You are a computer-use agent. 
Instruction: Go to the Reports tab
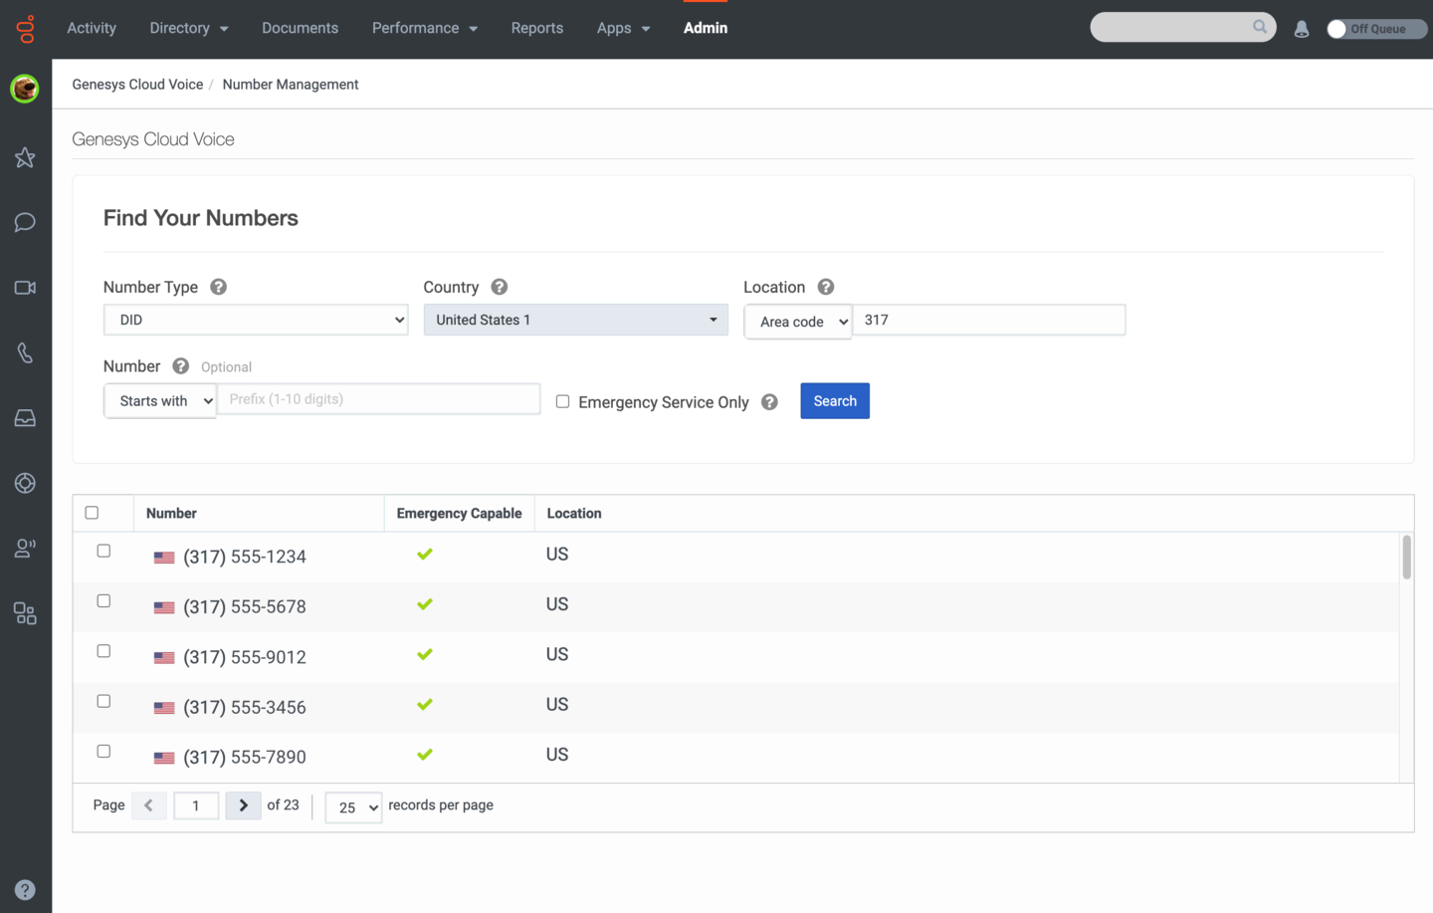(536, 28)
